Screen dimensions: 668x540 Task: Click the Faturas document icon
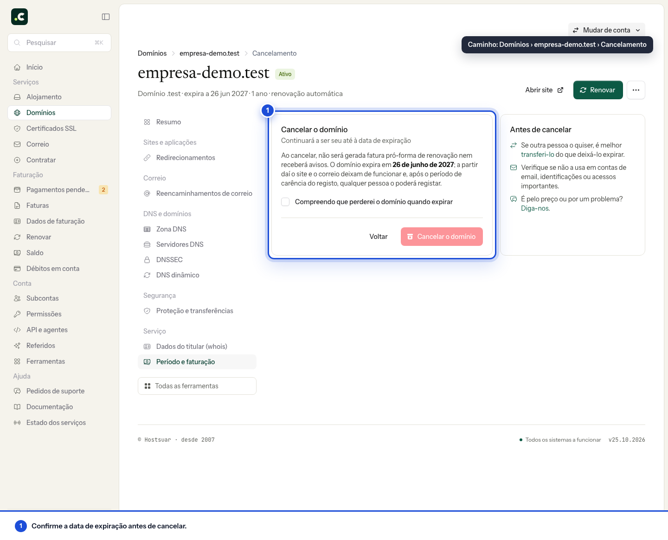tap(17, 206)
